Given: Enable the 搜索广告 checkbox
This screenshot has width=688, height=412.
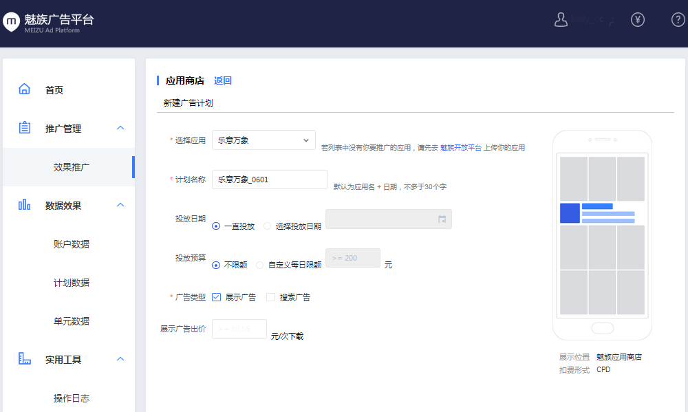Looking at the screenshot, I should pyautogui.click(x=270, y=296).
